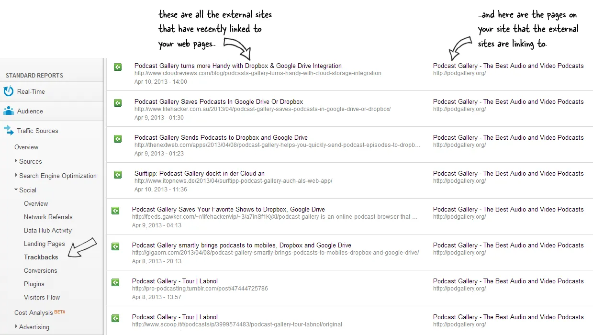593x335 pixels.
Task: Select Landing Pages in the sidebar
Action: (45, 244)
